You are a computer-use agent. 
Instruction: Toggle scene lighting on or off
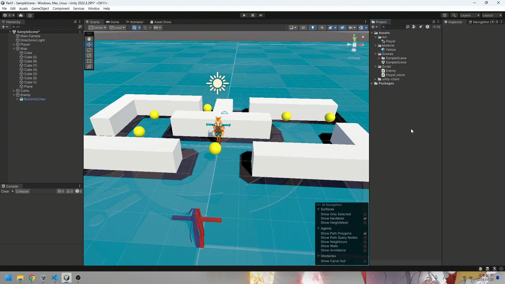click(x=312, y=28)
